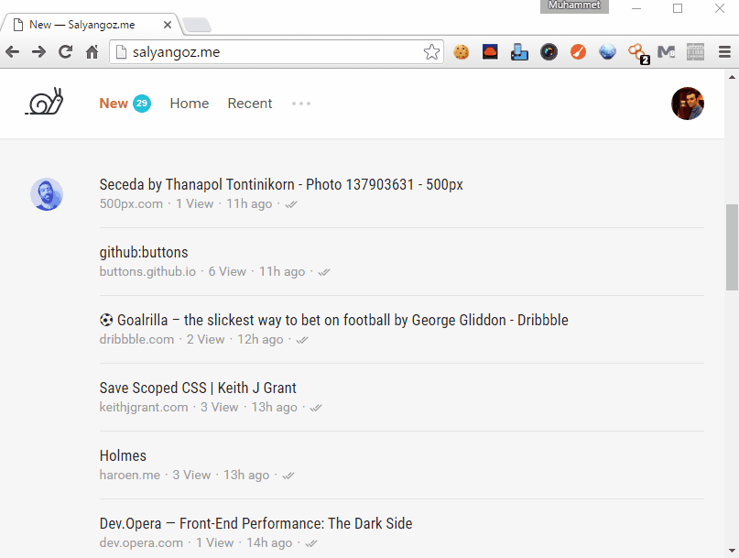Open the red cloud extension icon

490,52
